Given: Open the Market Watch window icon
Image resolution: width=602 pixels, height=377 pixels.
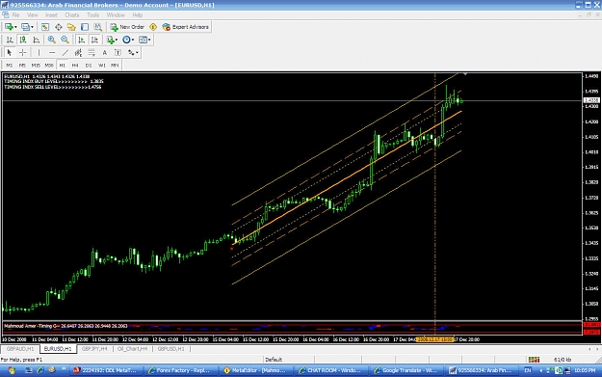Looking at the screenshot, I should 45,27.
